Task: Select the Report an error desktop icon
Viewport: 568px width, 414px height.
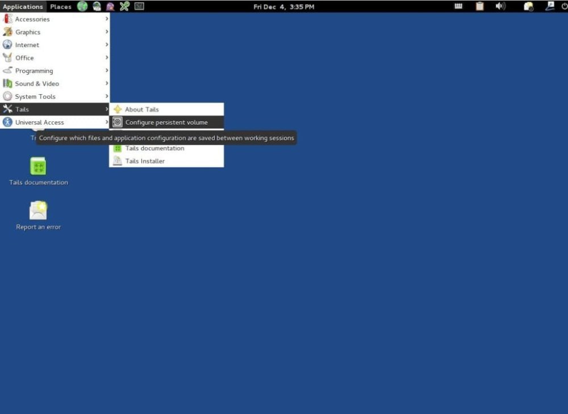Action: coord(39,216)
